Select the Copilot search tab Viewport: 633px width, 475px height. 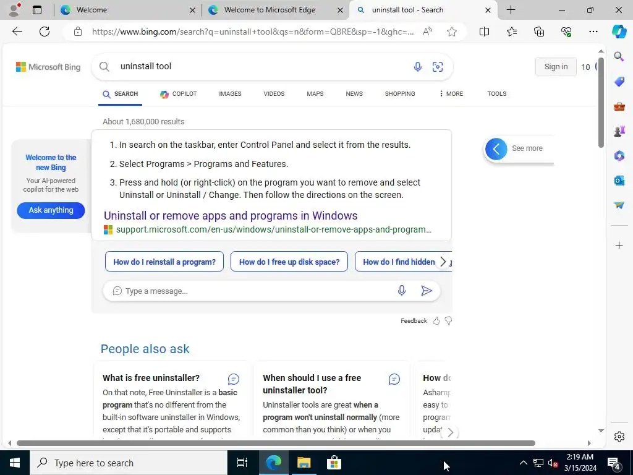coord(179,94)
